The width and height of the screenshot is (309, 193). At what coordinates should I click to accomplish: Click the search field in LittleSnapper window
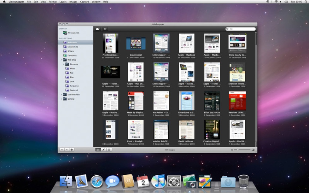pos(240,29)
